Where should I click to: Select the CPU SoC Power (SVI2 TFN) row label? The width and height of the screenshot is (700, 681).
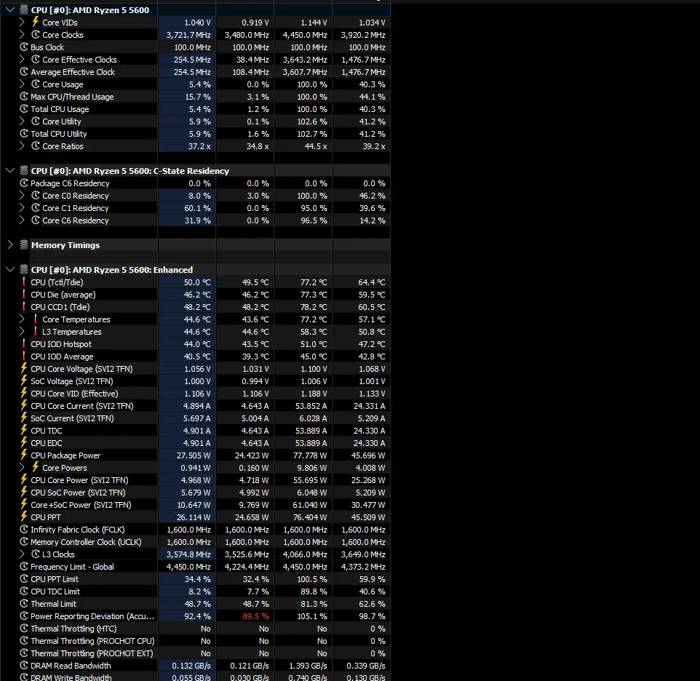tap(78, 493)
